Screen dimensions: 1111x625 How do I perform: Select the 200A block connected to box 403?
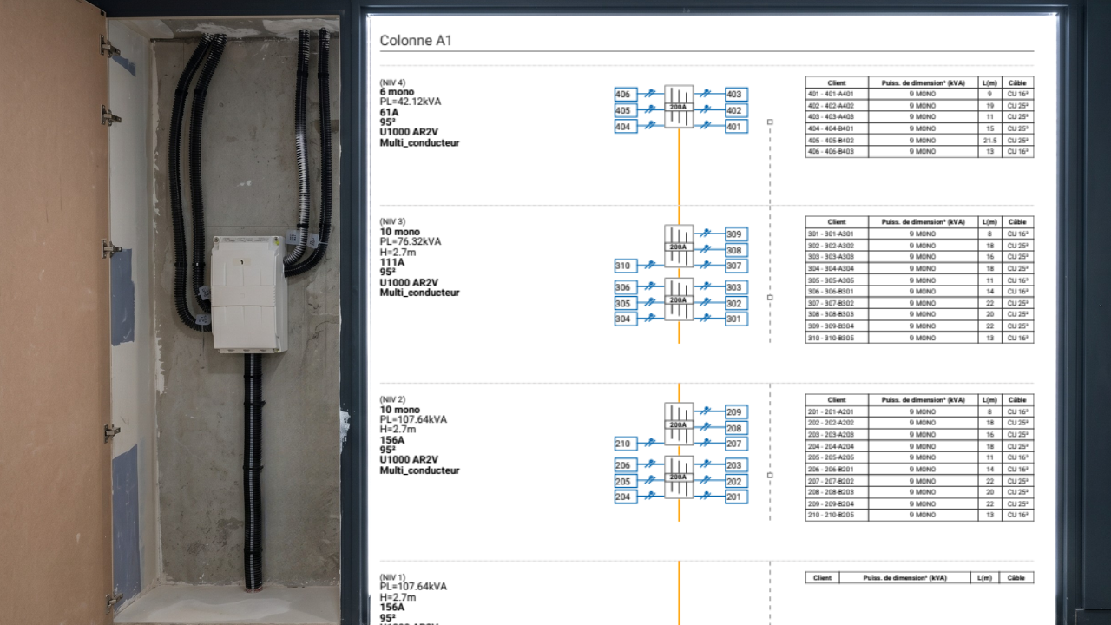tap(679, 107)
